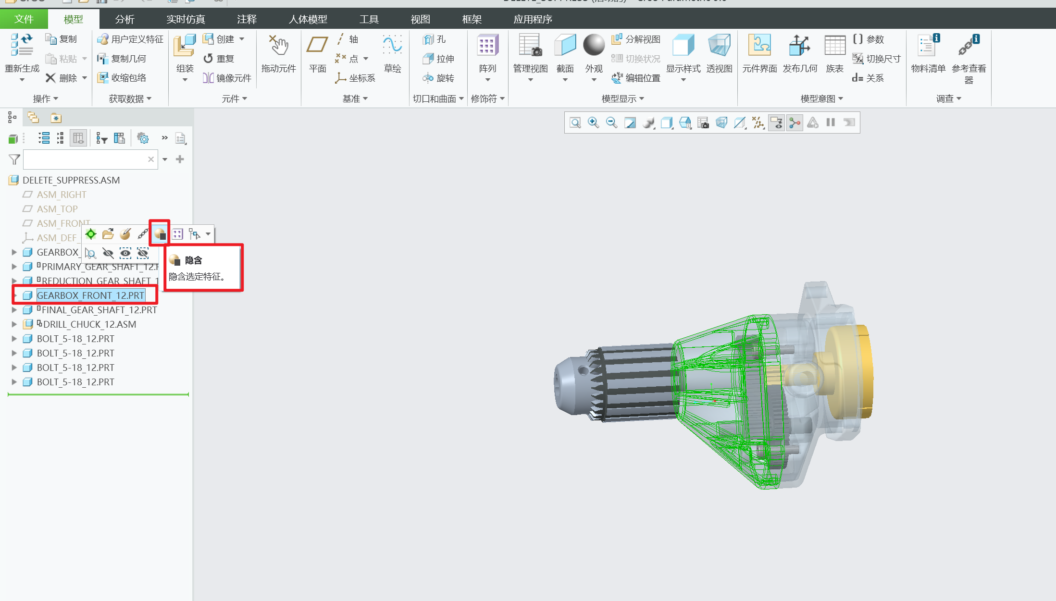
Task: Toggle the spin center display icon
Action: 795,123
